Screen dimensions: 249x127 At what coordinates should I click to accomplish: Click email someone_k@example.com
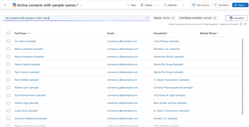(x=123, y=64)
